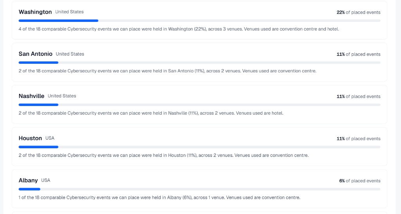Viewport: 401px width, 214px height.
Task: Click the Albany events description sentence
Action: (x=159, y=198)
